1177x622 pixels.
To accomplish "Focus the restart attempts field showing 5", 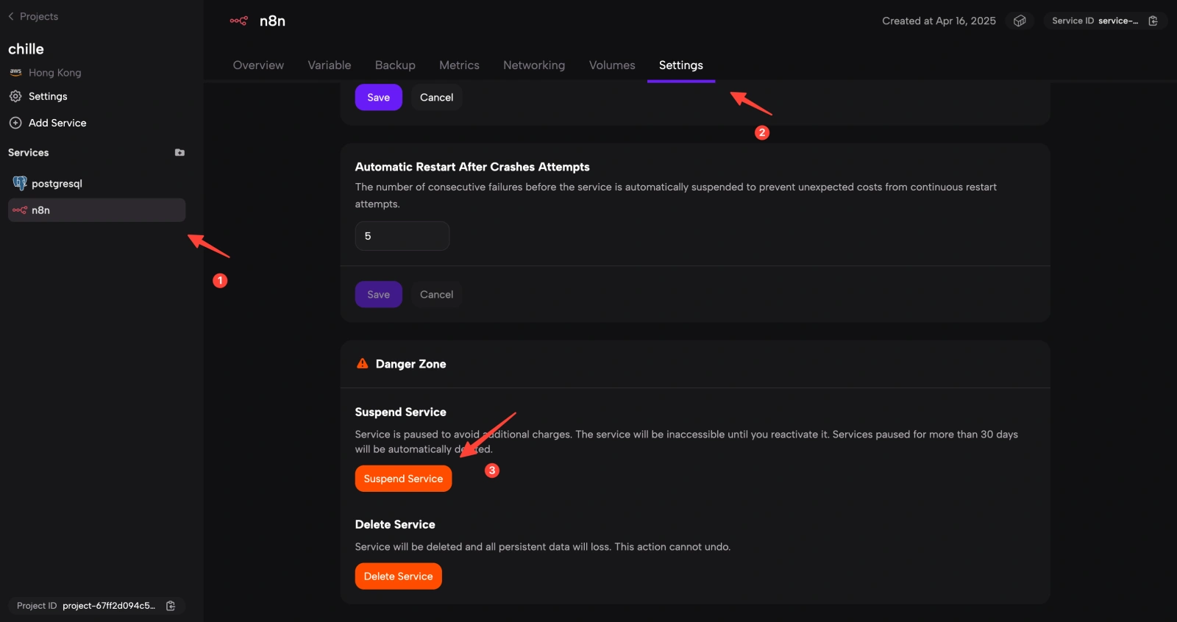I will coord(402,236).
